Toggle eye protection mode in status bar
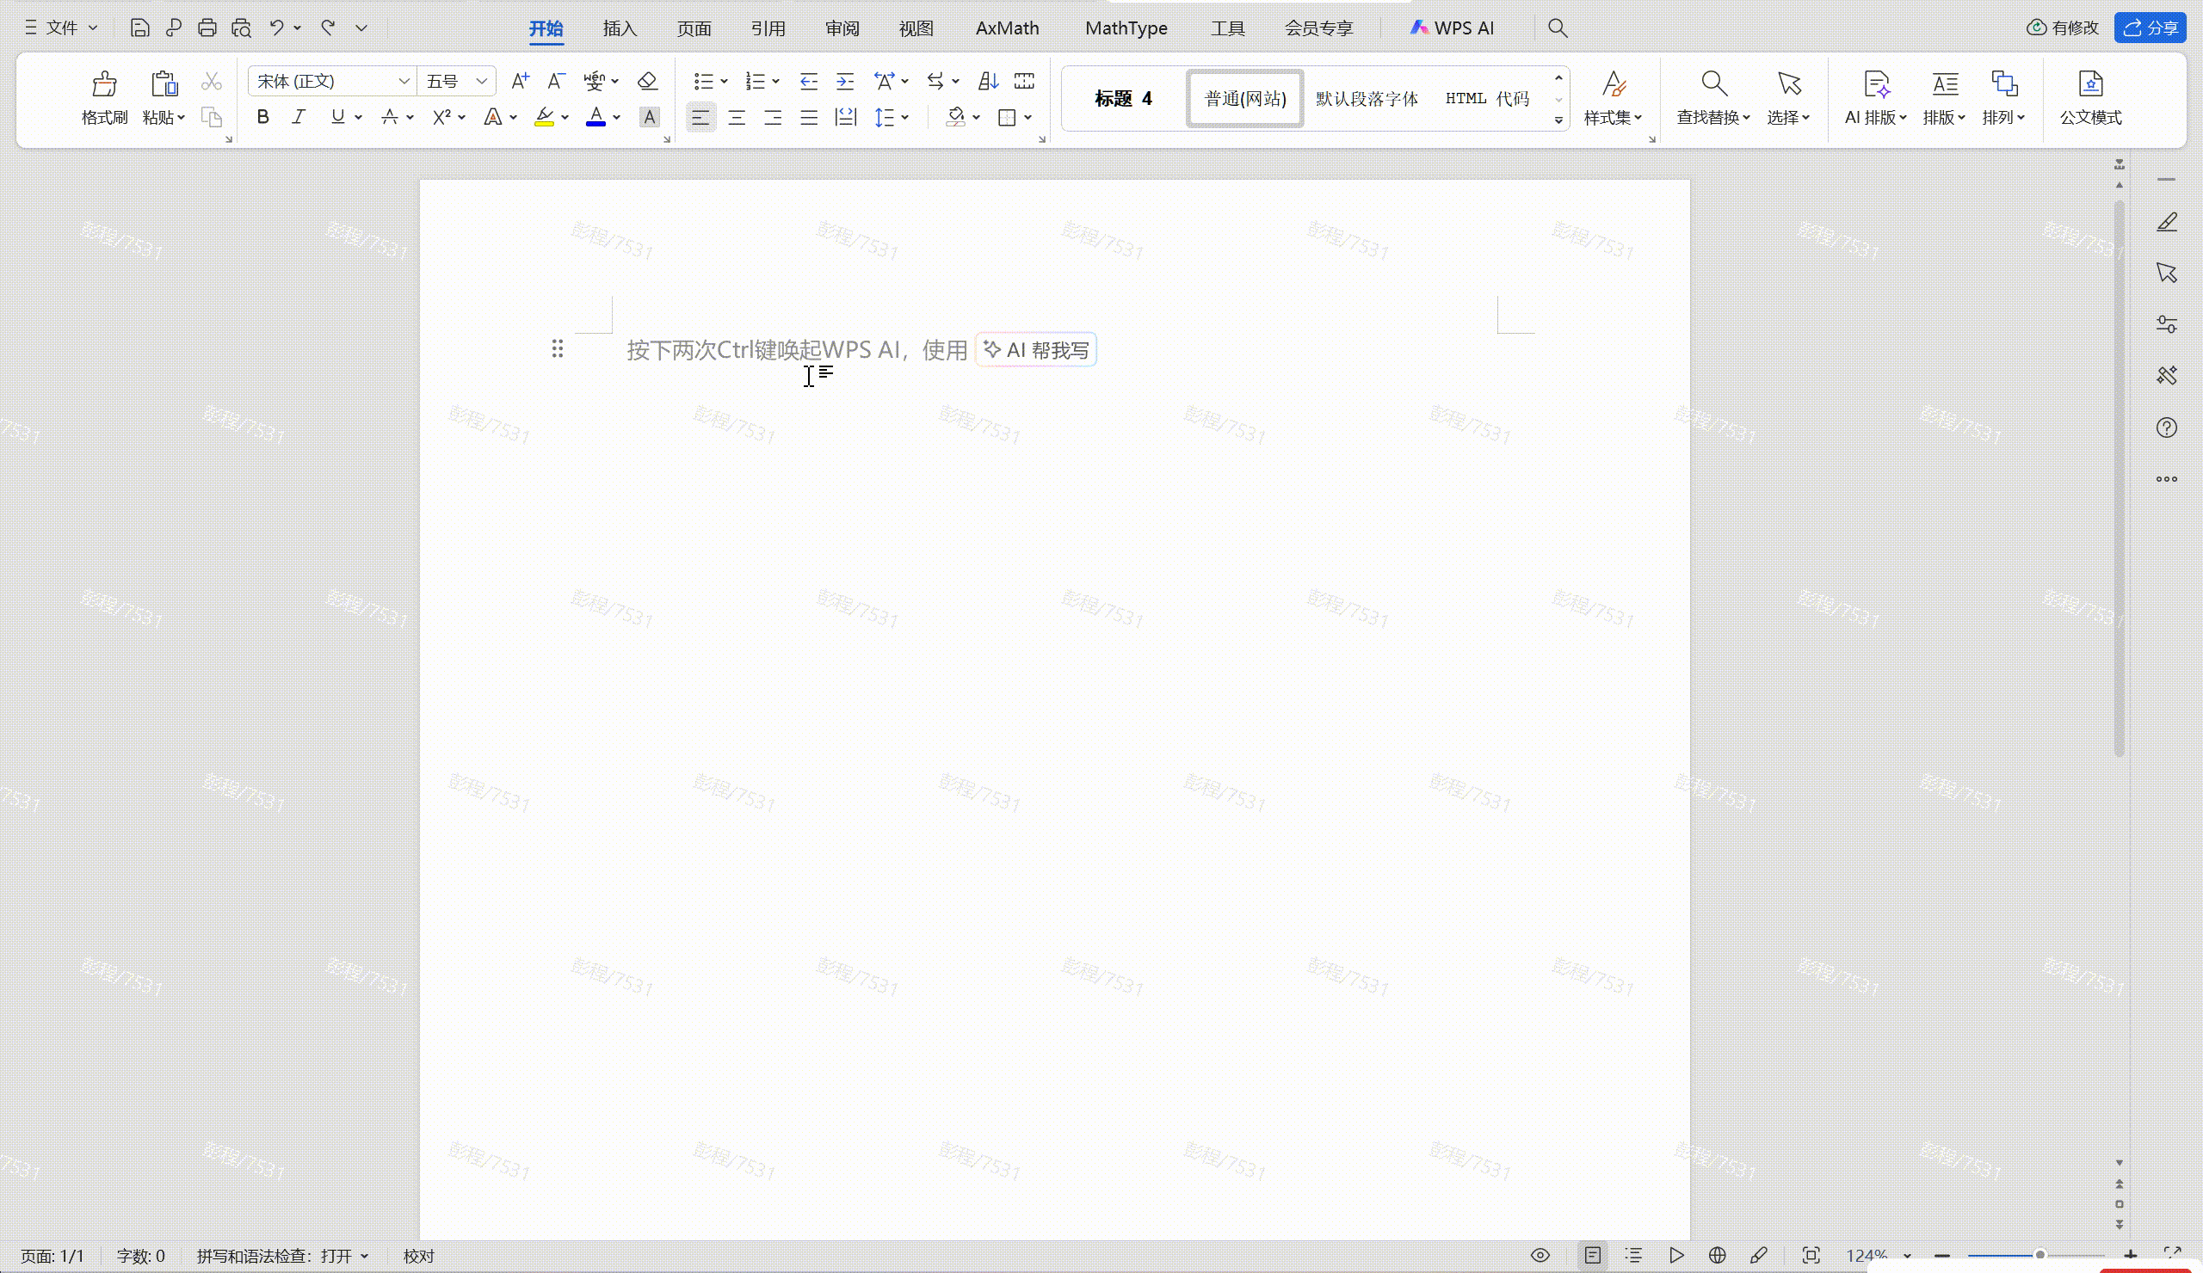The width and height of the screenshot is (2203, 1273). pos(1540,1256)
